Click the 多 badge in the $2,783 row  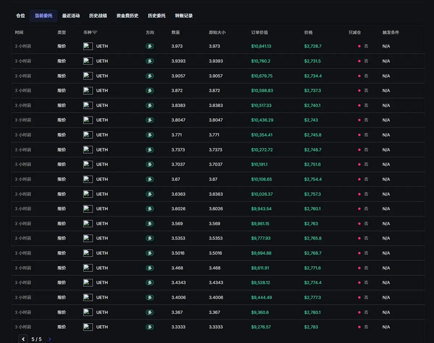tap(149, 327)
